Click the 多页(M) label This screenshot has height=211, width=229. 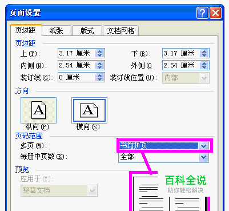34,146
